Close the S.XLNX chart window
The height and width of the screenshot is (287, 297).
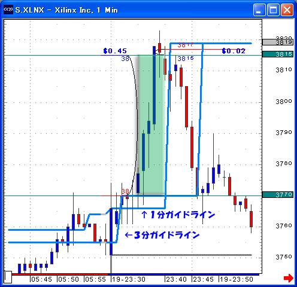point(287,10)
